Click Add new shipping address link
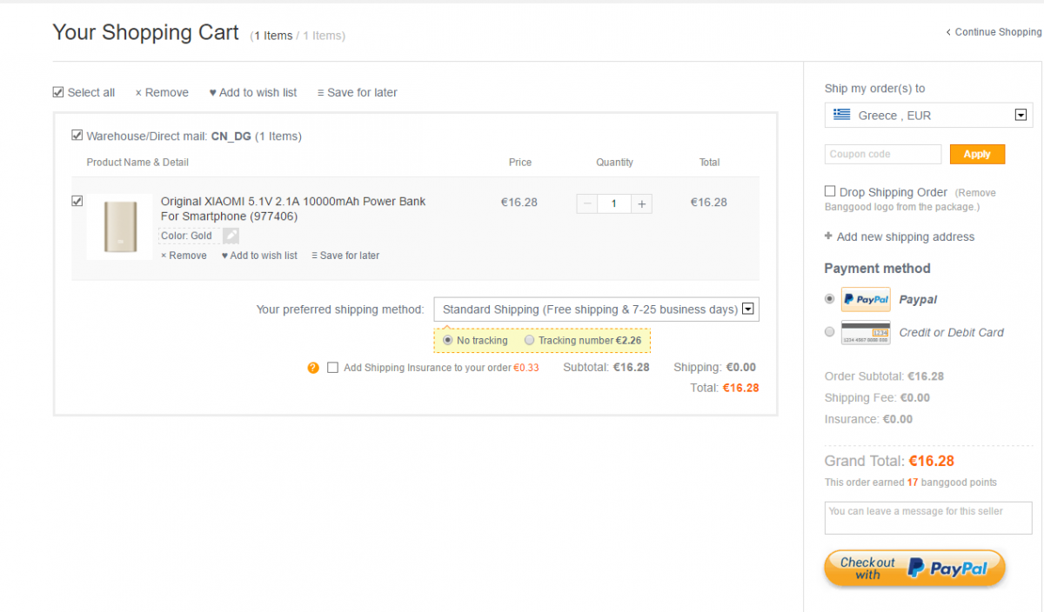Image resolution: width=1044 pixels, height=612 pixels. pyautogui.click(x=900, y=236)
